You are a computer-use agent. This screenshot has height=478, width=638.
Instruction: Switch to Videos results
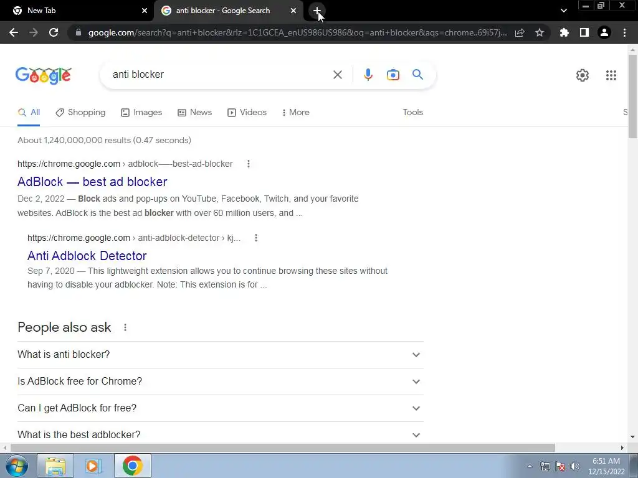pyautogui.click(x=247, y=113)
